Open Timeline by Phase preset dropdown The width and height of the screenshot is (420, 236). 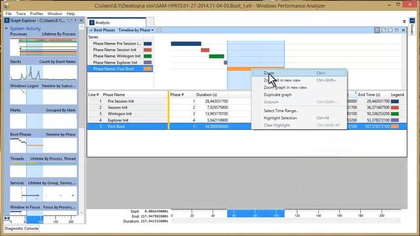pyautogui.click(x=136, y=30)
